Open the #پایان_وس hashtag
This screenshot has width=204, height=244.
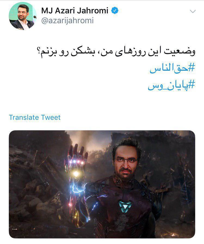[171, 85]
